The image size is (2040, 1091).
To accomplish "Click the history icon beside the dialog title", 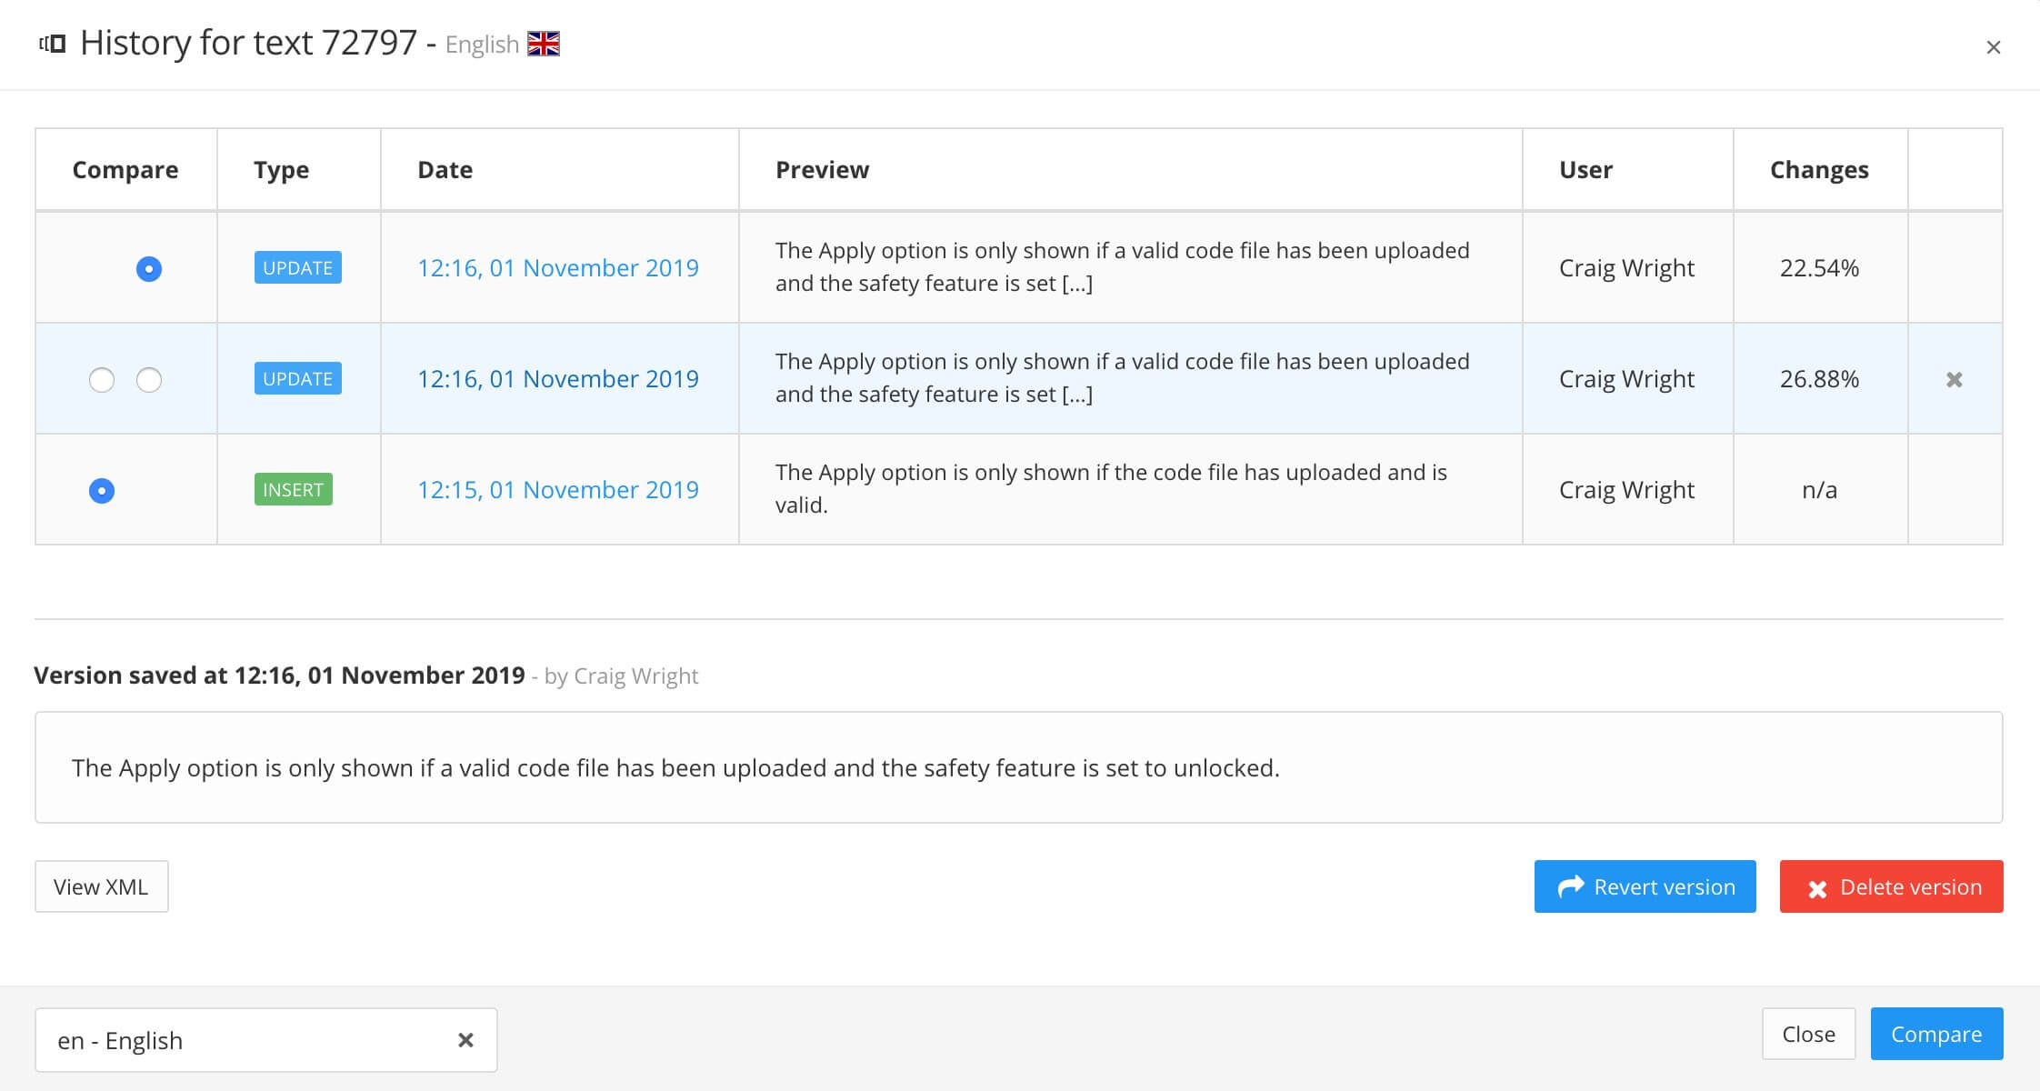I will [x=50, y=43].
